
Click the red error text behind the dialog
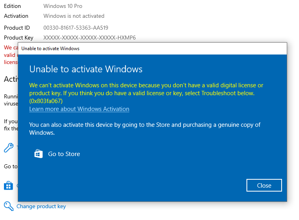10,55
